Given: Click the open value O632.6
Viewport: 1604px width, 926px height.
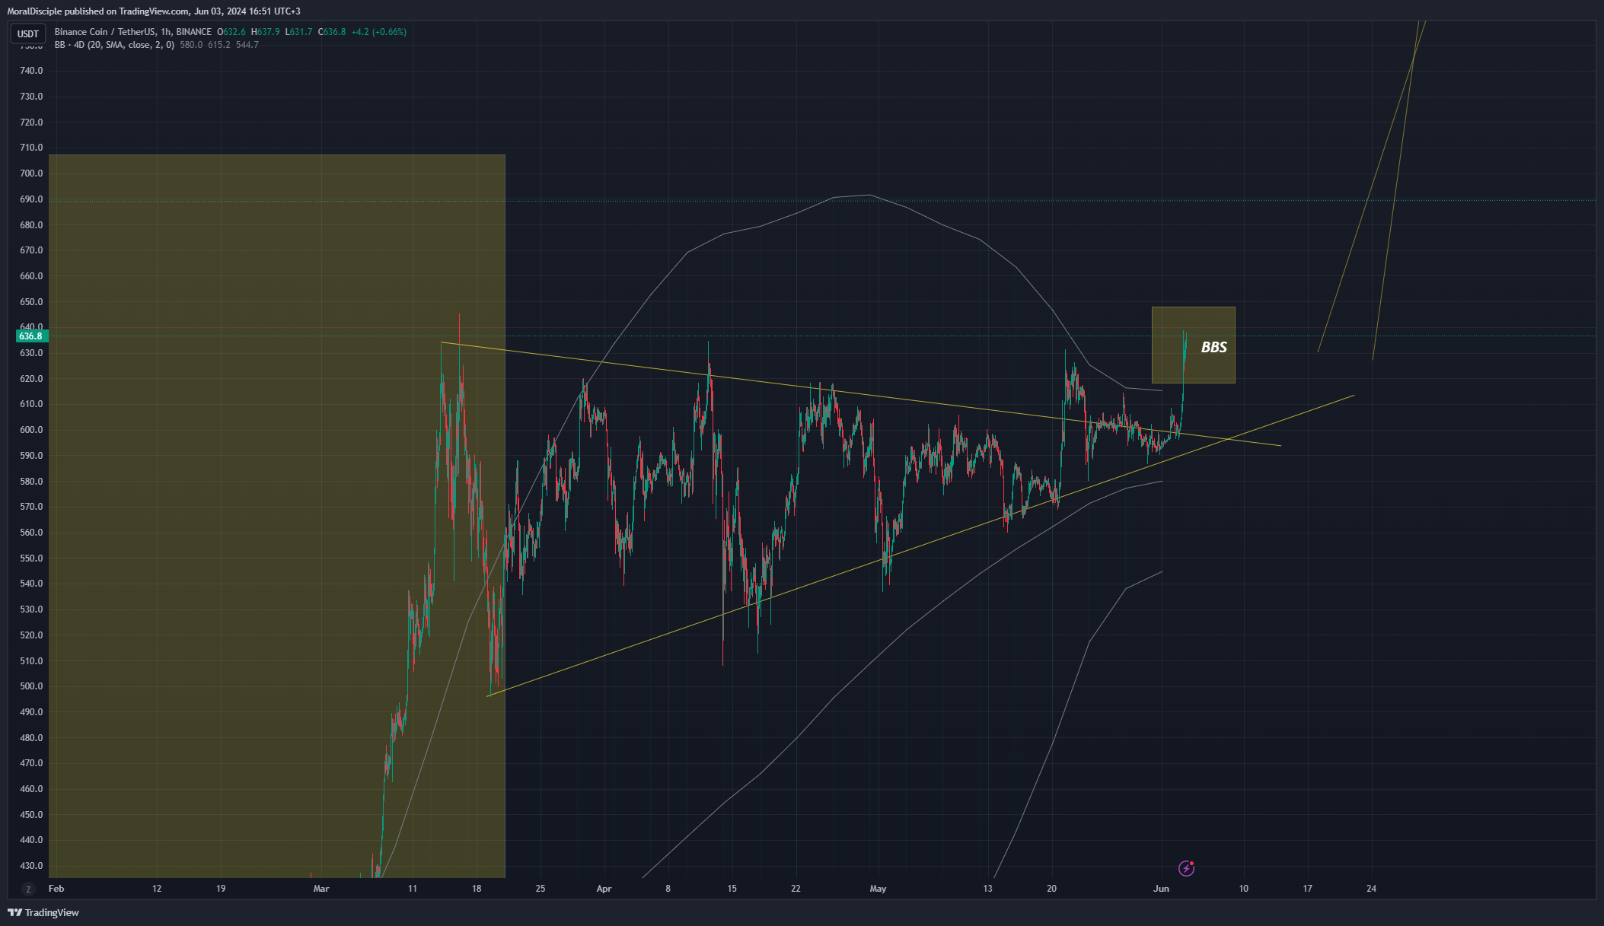Looking at the screenshot, I should tap(231, 32).
